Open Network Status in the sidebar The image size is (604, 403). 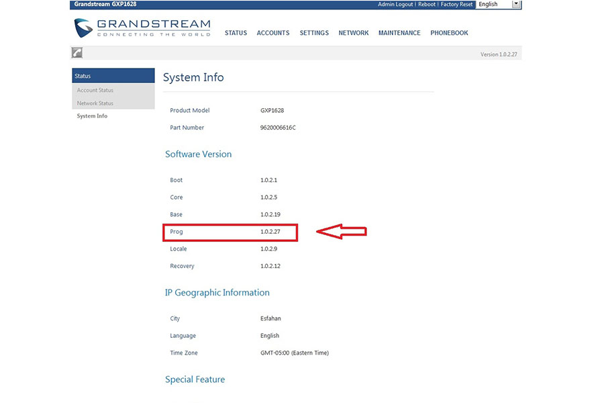pyautogui.click(x=95, y=103)
